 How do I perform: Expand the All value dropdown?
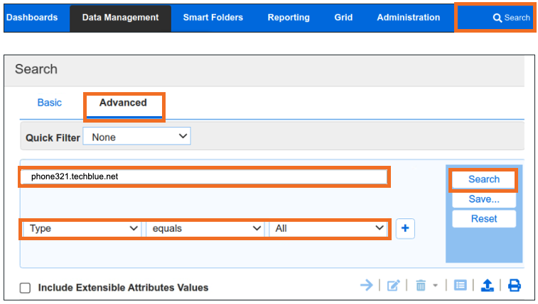click(x=328, y=228)
